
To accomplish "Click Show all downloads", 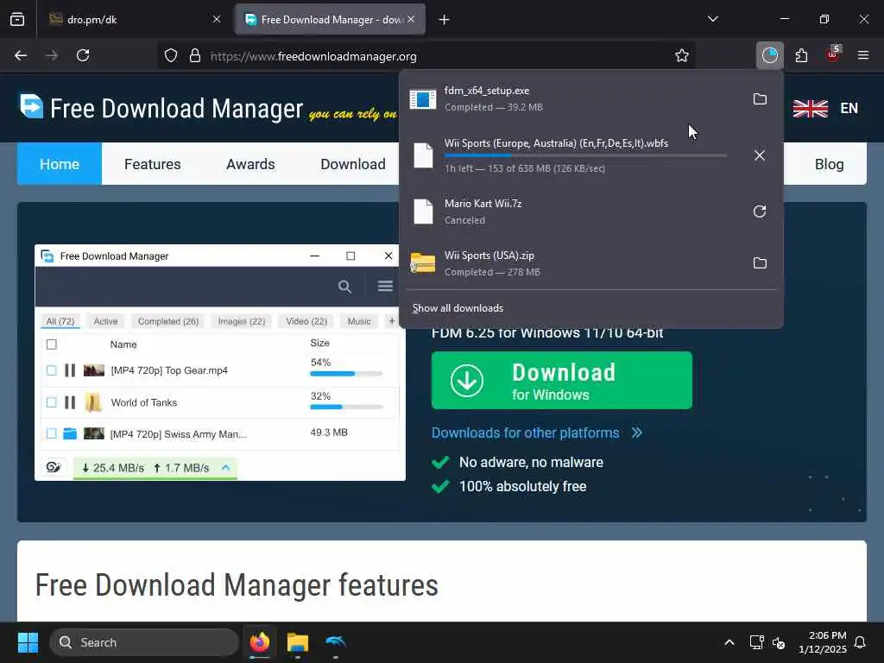I will click(x=458, y=308).
